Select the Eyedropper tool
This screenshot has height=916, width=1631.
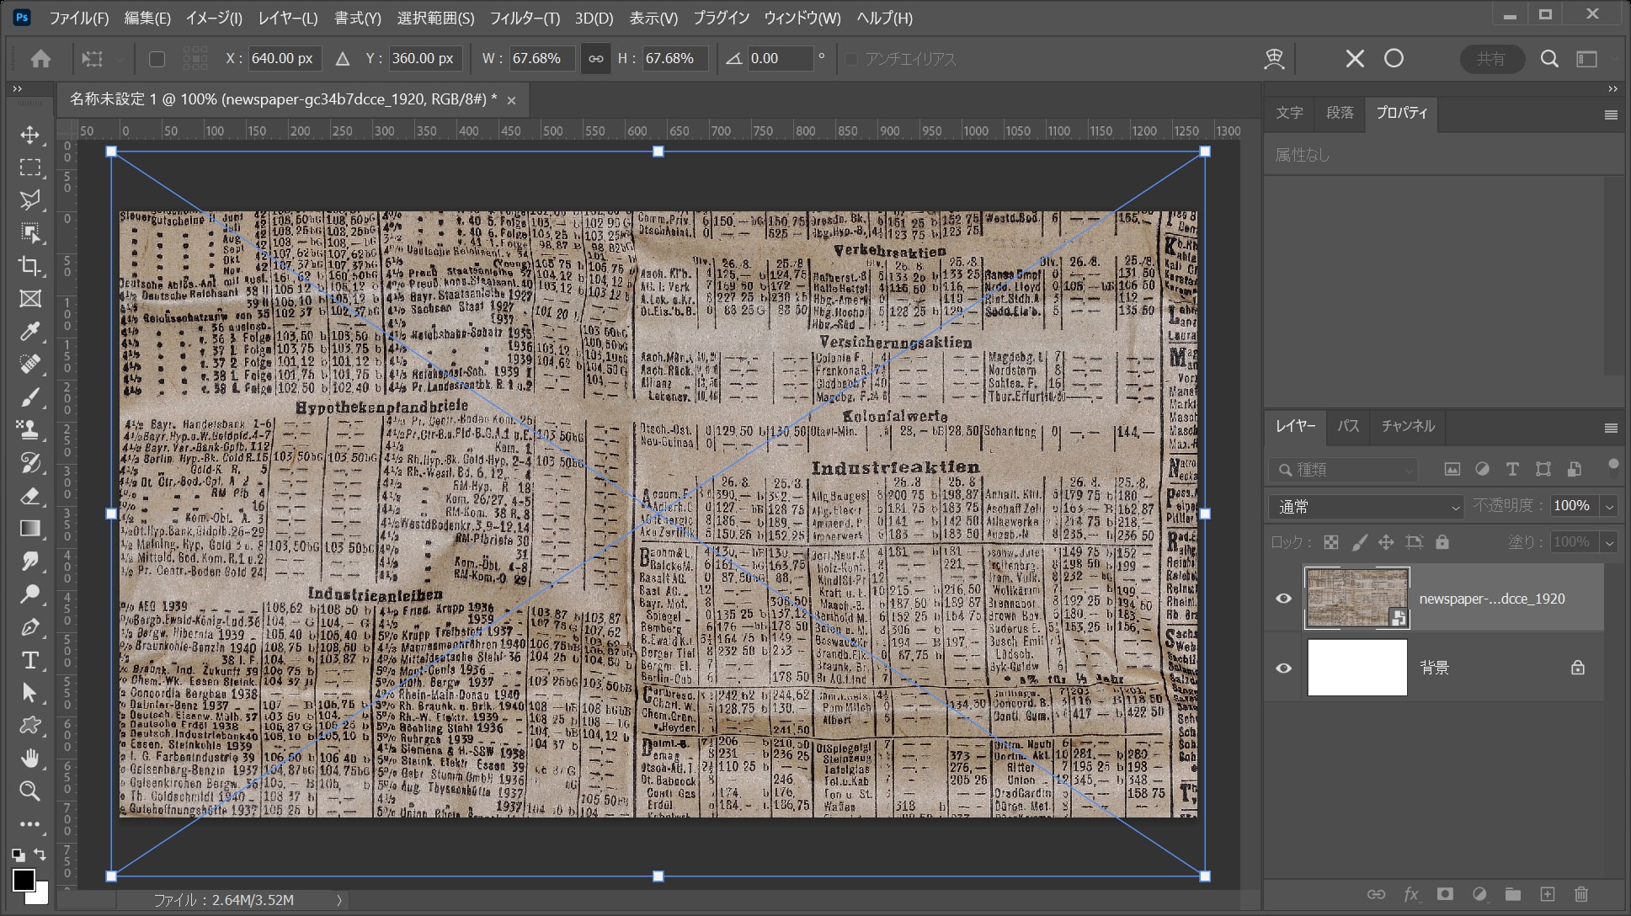pyautogui.click(x=30, y=332)
